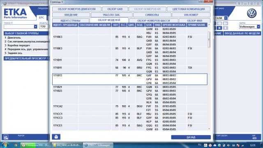
Task: Open the Windows Start orb
Action: tap(5, 145)
